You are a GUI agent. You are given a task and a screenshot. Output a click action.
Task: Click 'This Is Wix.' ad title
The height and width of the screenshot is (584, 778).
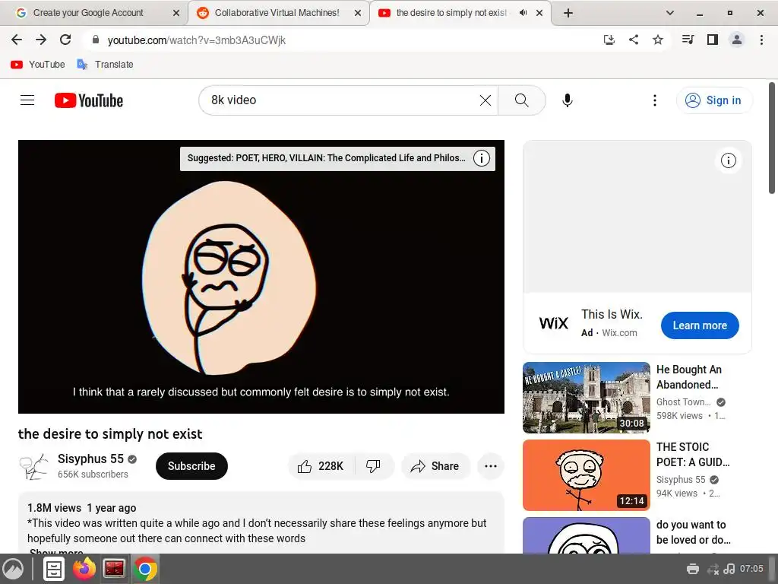612,314
